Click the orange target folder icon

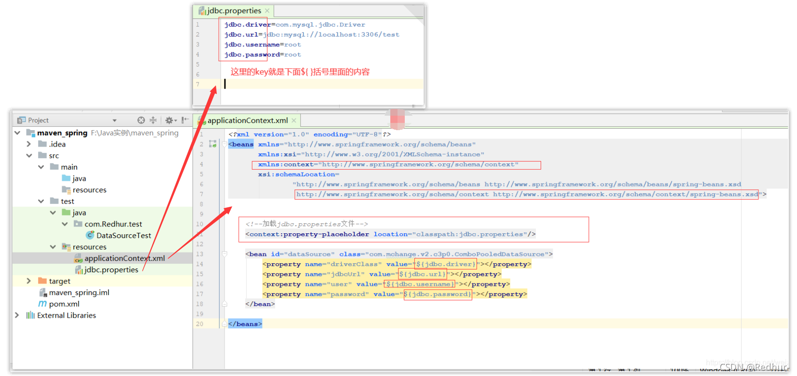tap(42, 281)
